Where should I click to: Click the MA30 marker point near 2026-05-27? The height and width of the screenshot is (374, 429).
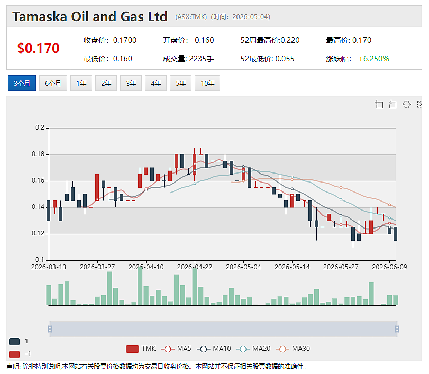[x=341, y=187]
